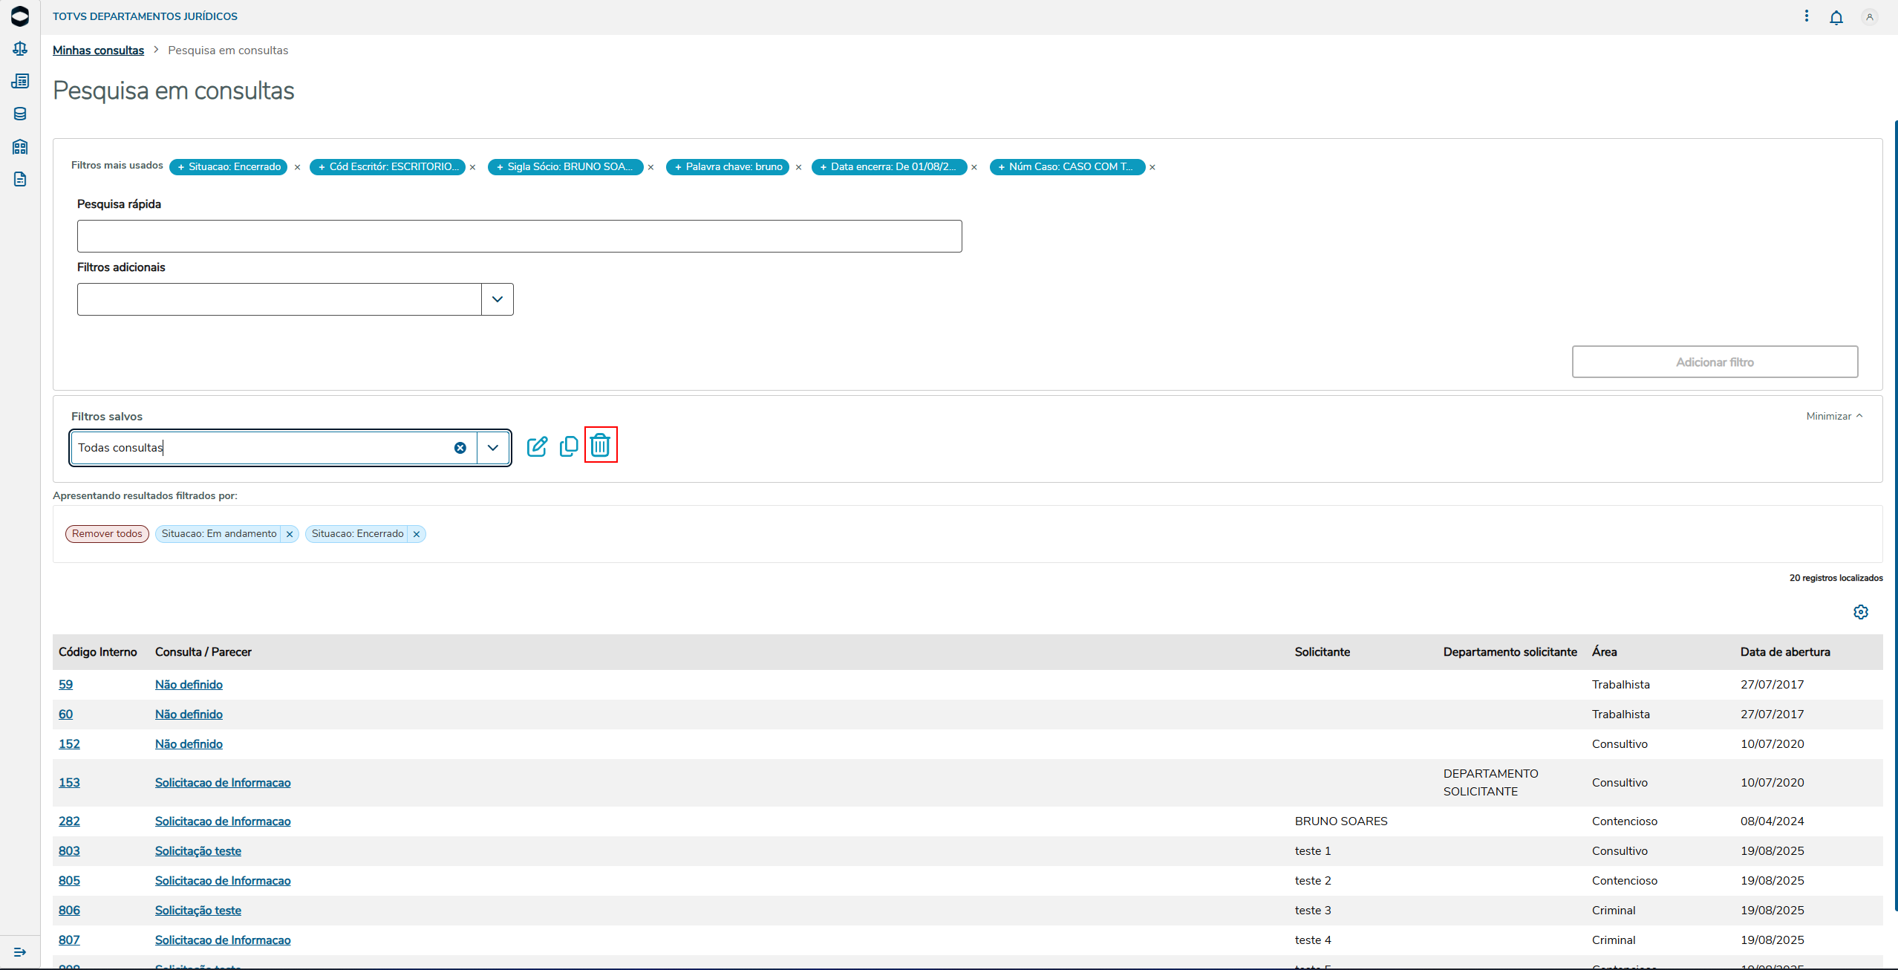
Task: Open the document sidebar icon
Action: (20, 179)
